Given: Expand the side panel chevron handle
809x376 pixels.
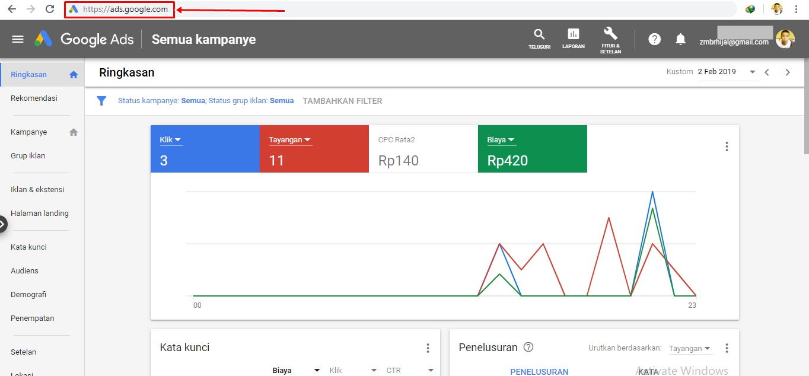Looking at the screenshot, I should tap(3, 224).
